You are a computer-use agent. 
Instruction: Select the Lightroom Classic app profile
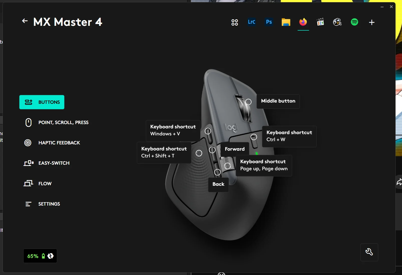point(251,22)
